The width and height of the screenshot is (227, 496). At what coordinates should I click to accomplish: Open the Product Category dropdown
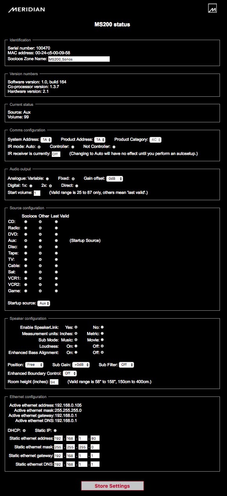point(156,140)
